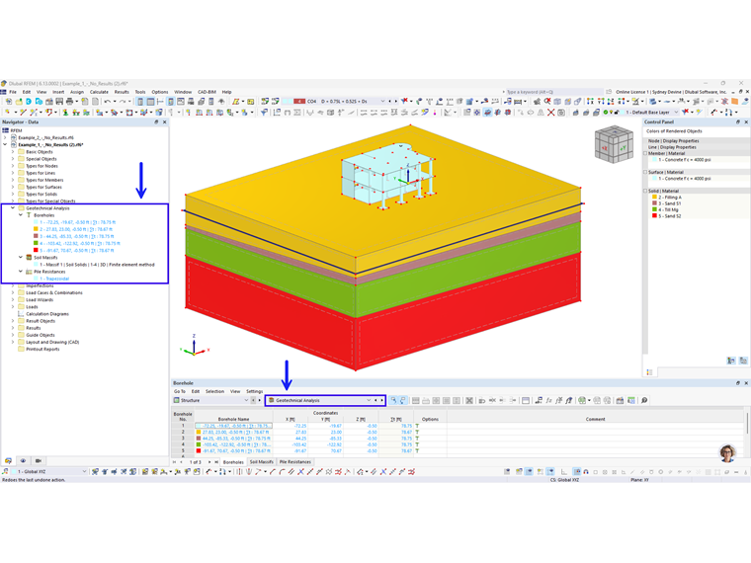751x563 pixels.
Task: Click the camera view icon in Navigator bottom
Action: [39, 460]
